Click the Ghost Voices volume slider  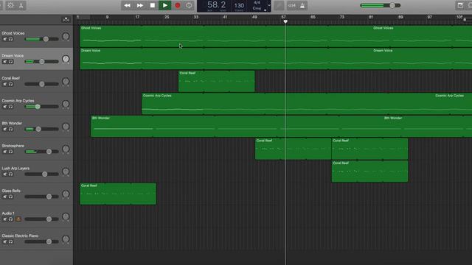click(x=42, y=39)
